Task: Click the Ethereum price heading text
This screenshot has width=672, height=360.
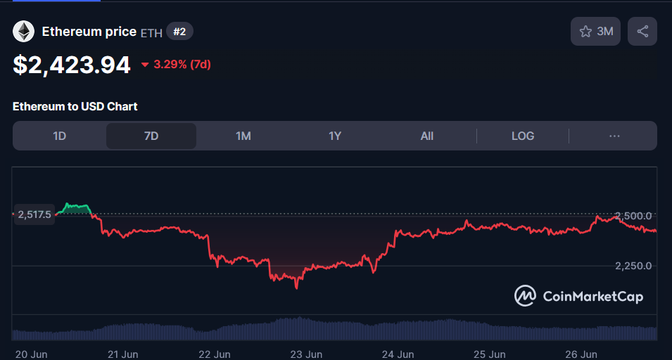Action: point(89,31)
